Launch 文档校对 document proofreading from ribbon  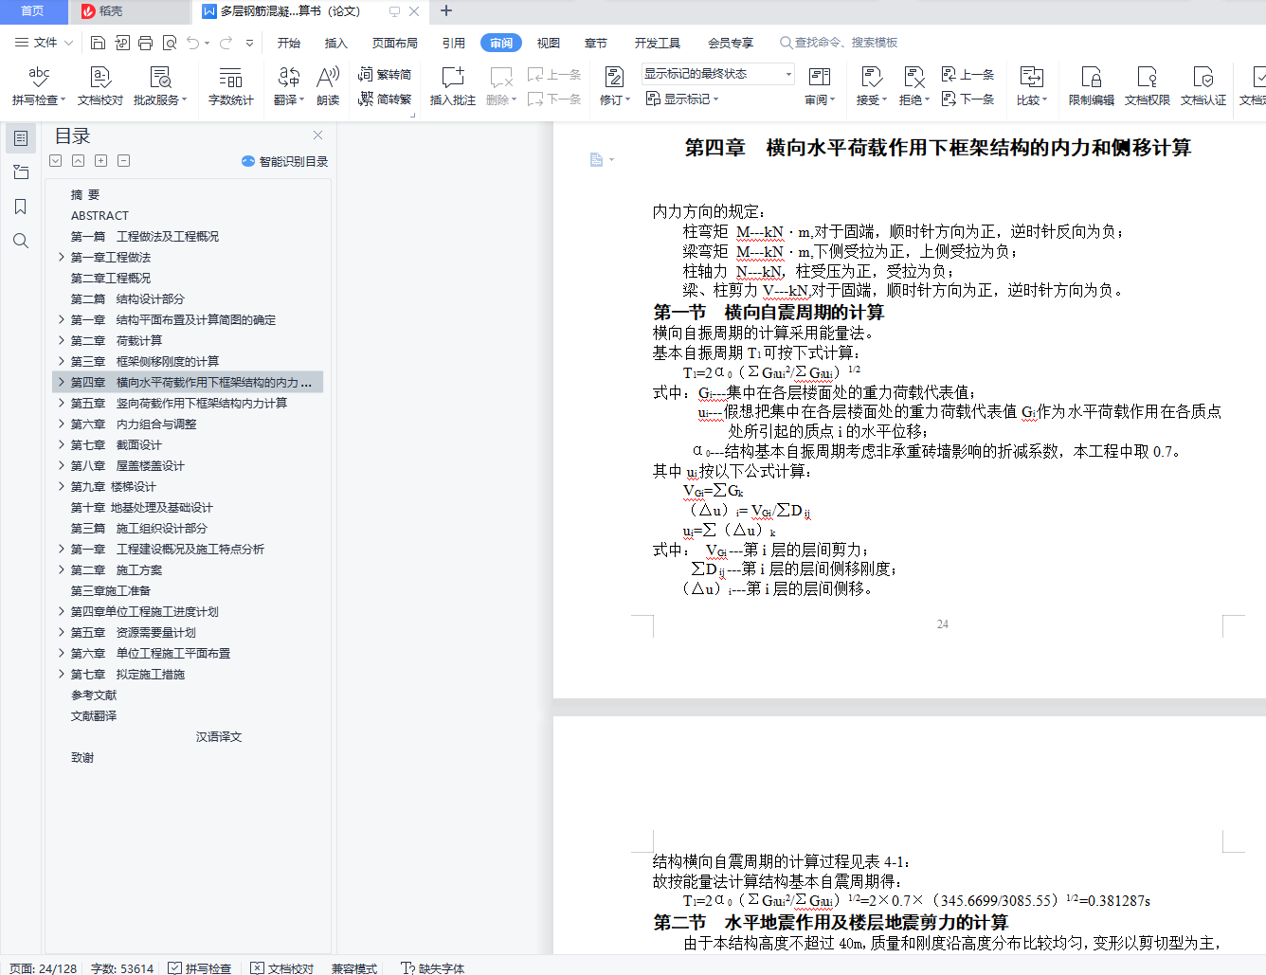(100, 85)
